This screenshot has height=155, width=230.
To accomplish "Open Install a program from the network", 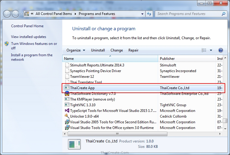I will [x=32, y=57].
